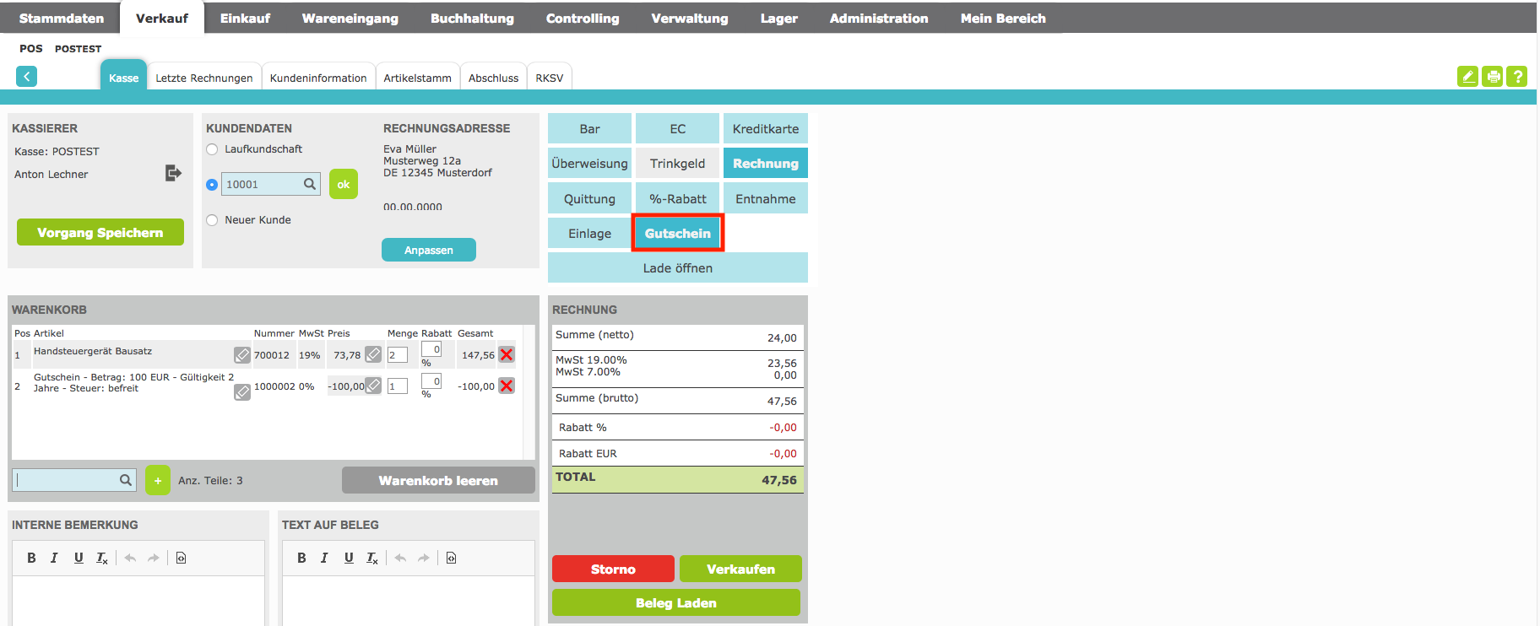Edit the 73,78 price using its pencil icon
The height and width of the screenshot is (626, 1540).
coord(373,355)
